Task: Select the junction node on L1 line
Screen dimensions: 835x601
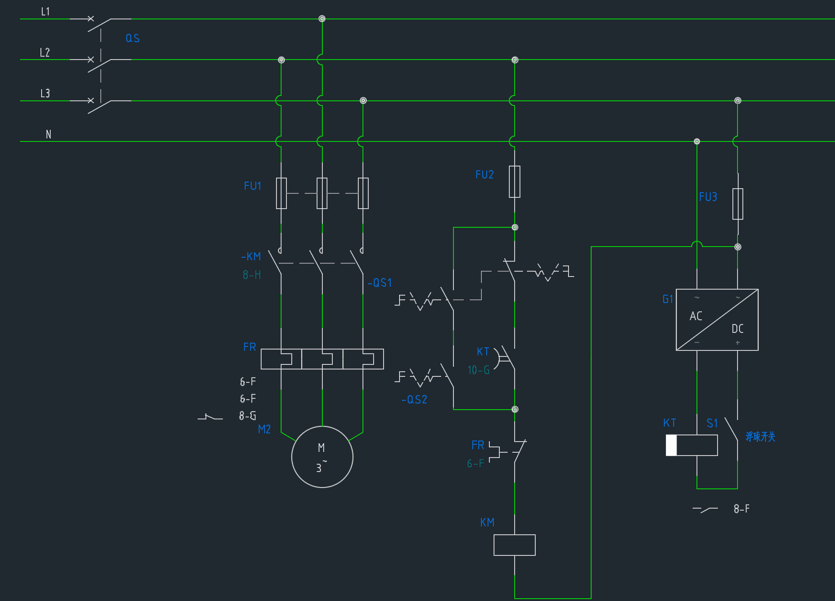Action: click(322, 19)
